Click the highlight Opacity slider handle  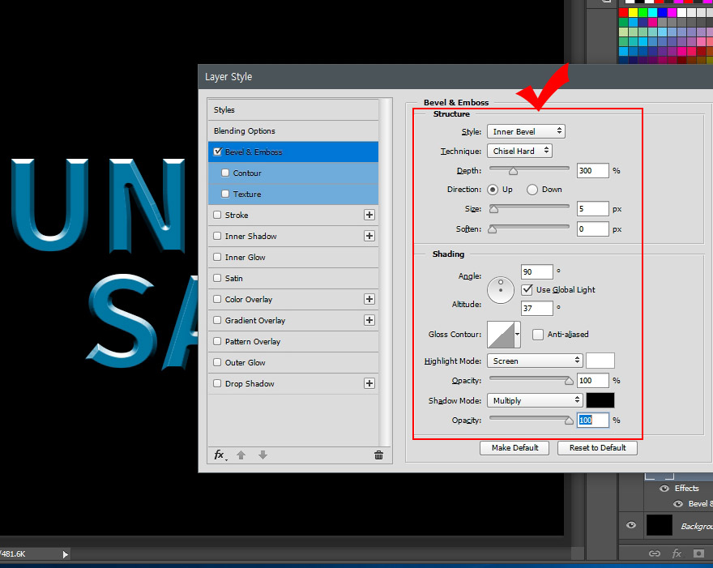(x=569, y=381)
